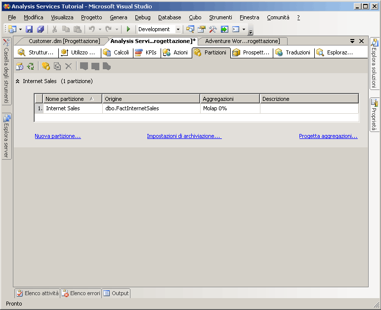
Task: Click the Progetta aggregazioni link
Action: click(x=328, y=136)
